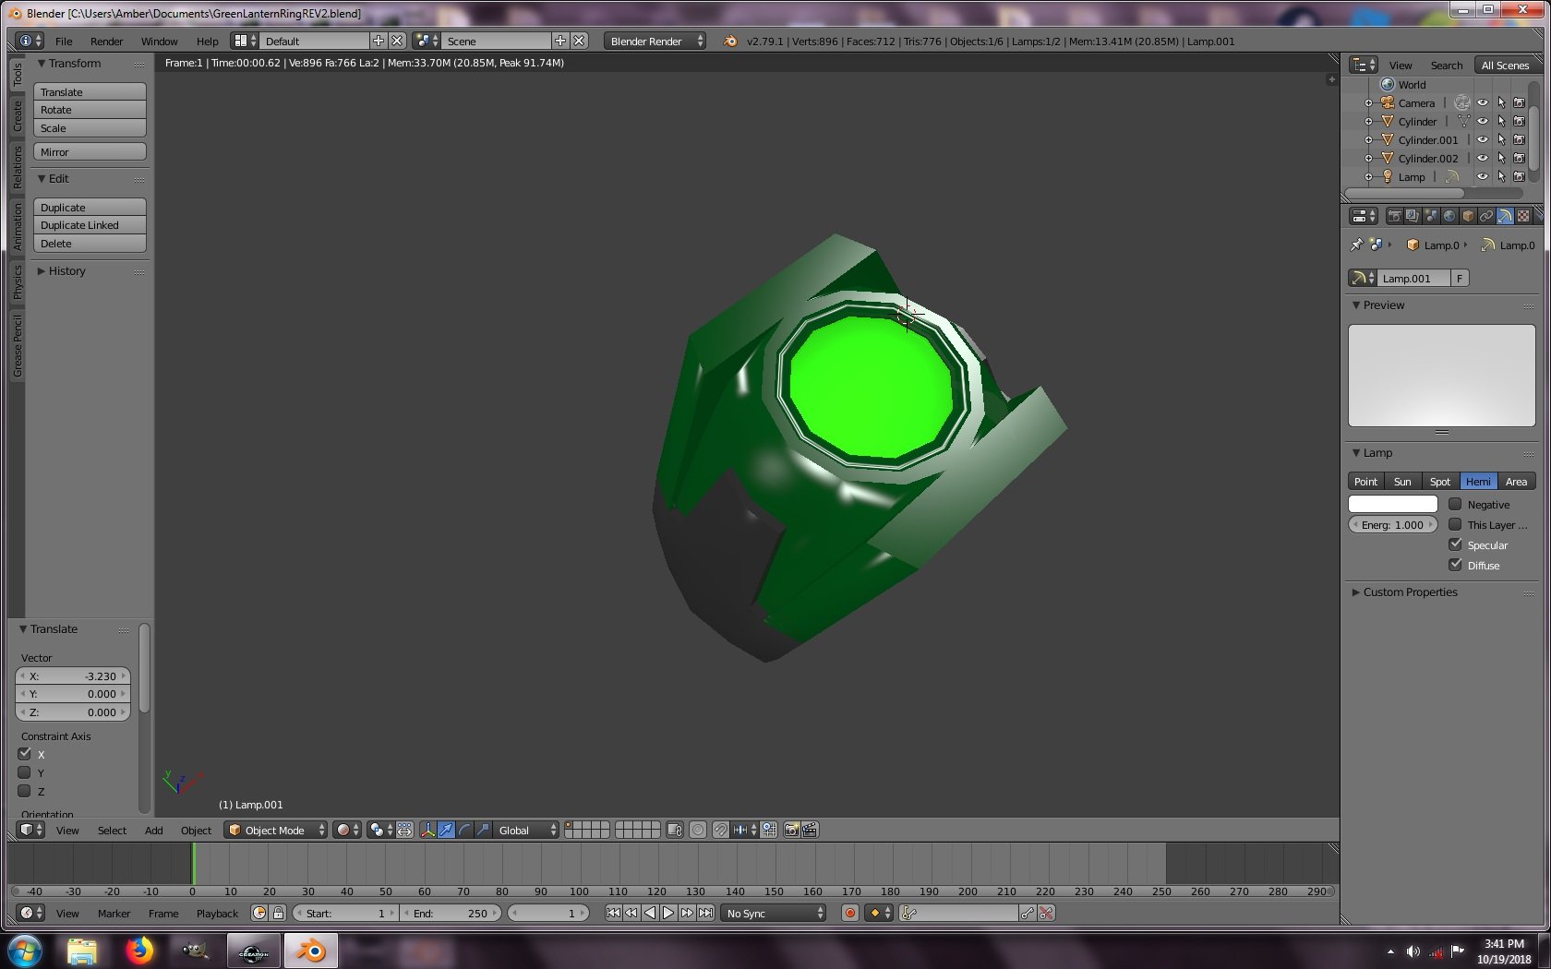Jump to the end frame button

(705, 913)
